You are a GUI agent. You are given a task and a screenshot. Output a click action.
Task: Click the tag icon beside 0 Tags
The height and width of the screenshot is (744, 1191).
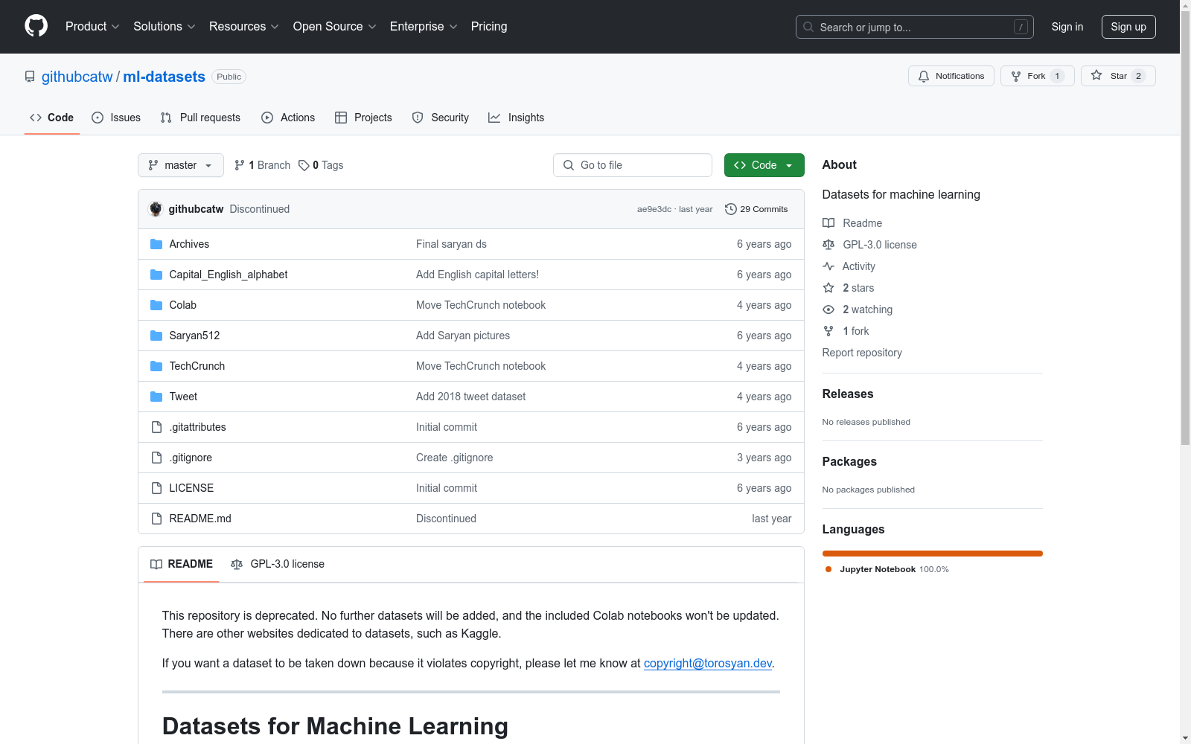coord(304,165)
